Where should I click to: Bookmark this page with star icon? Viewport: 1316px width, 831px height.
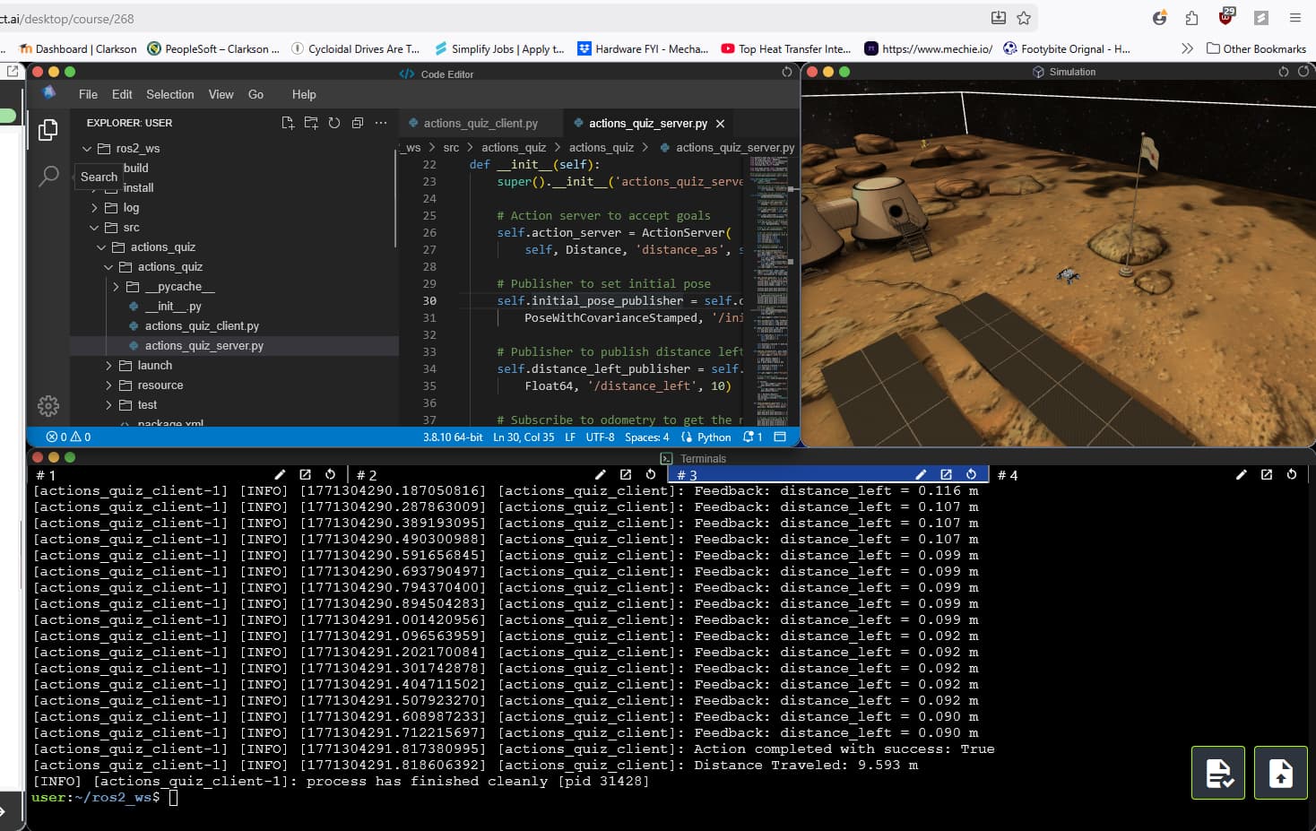point(1024,18)
